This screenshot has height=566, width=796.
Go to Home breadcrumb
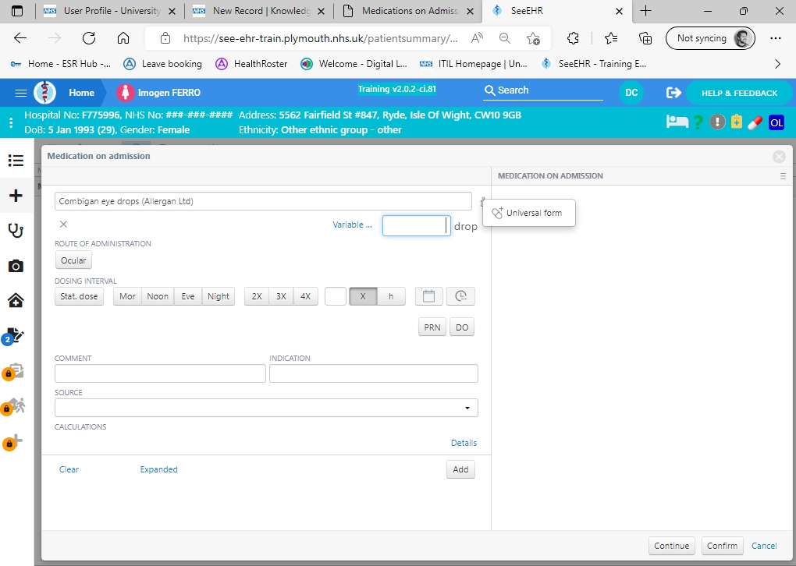[82, 93]
